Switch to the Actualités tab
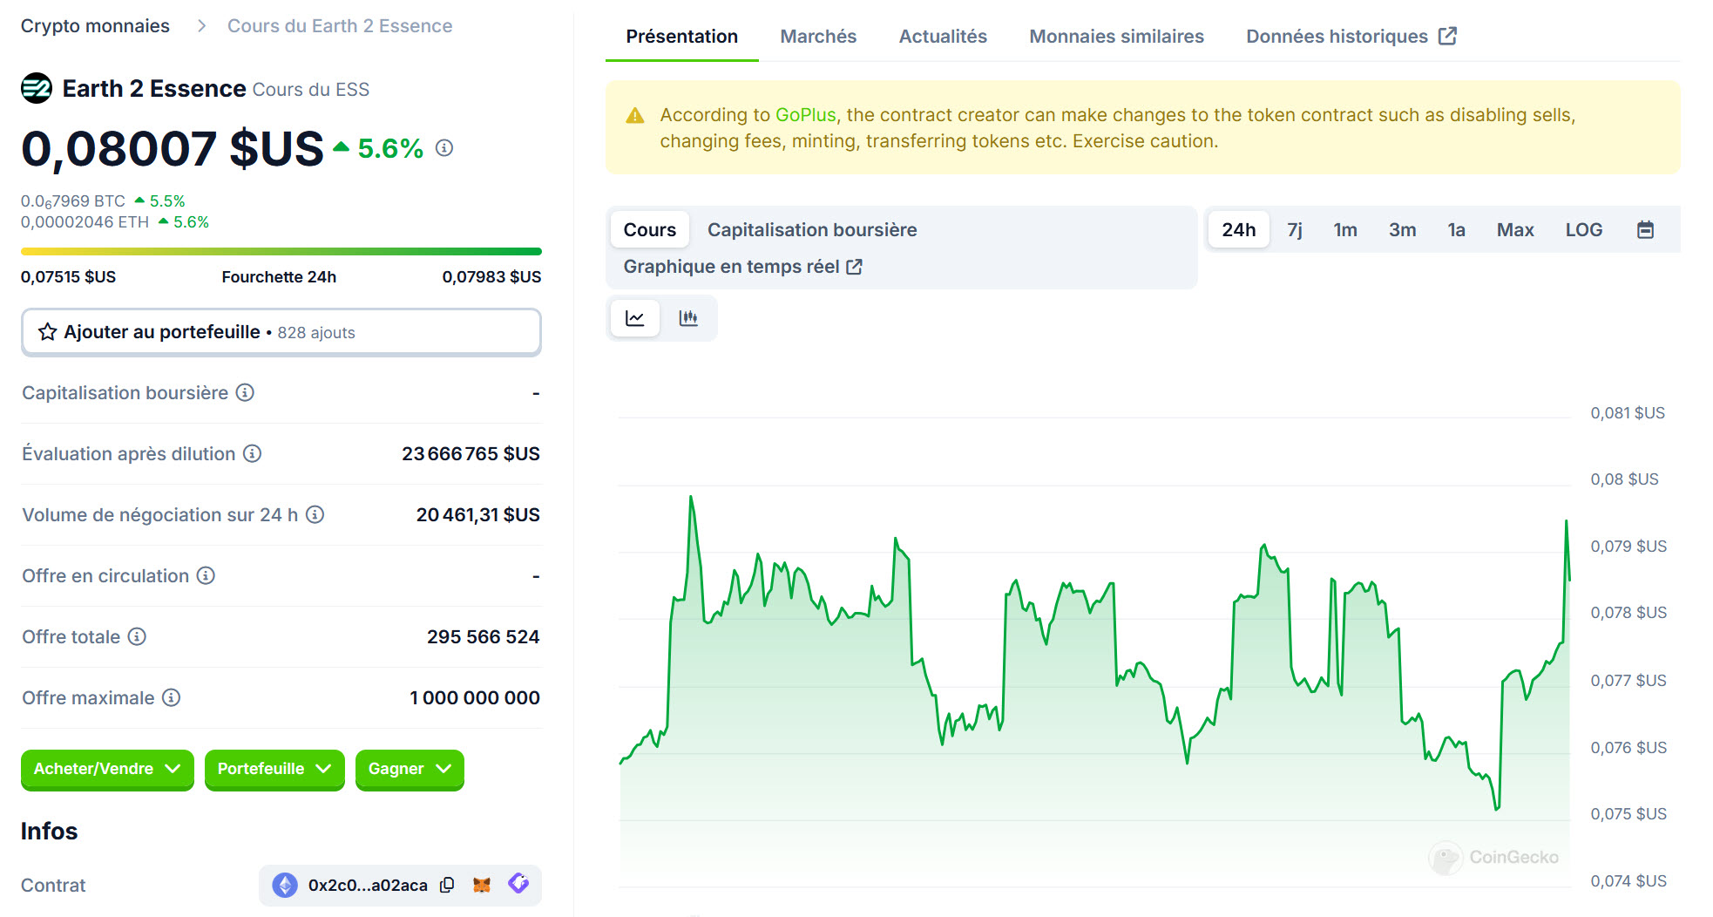 (943, 37)
